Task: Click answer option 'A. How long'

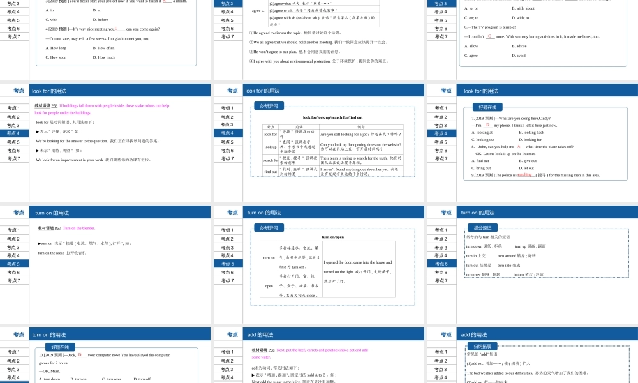Action: click(56, 48)
